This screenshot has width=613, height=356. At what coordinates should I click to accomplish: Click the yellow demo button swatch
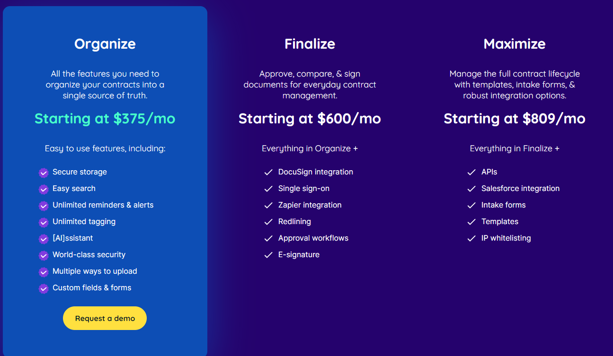[105, 318]
